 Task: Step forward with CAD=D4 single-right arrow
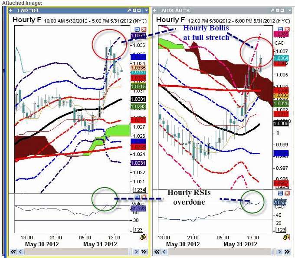(136, 251)
